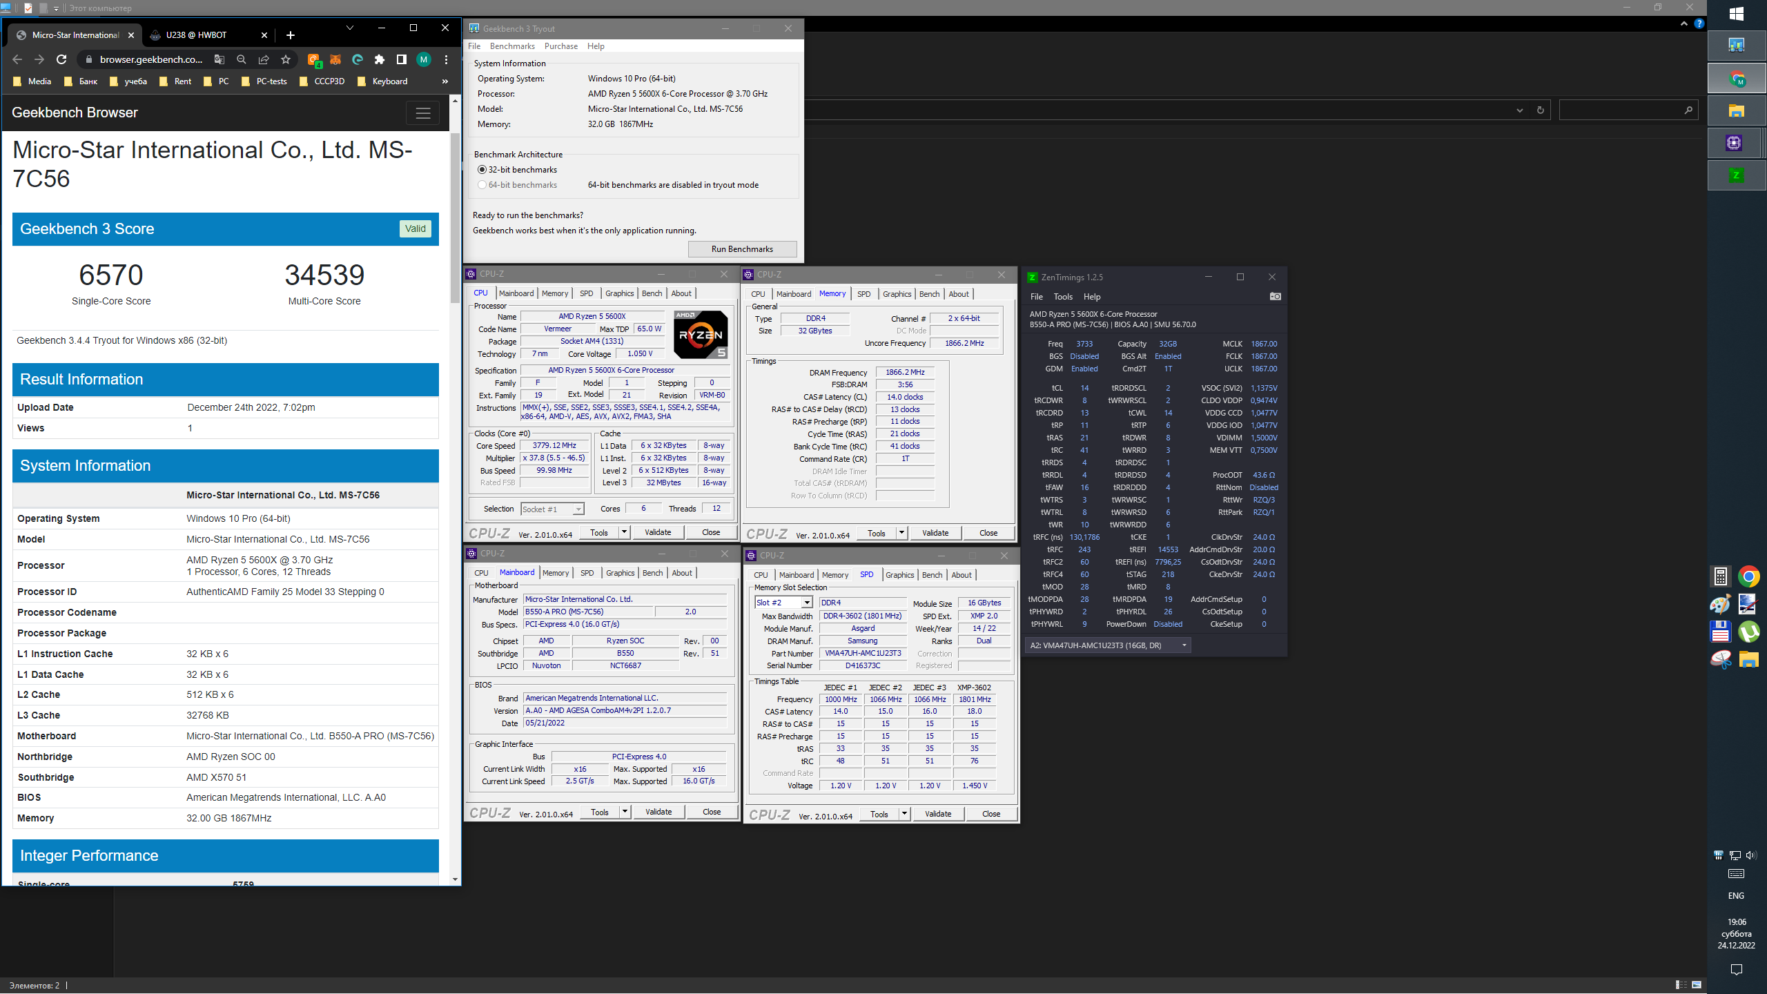Viewport: 1767px width, 994px height.
Task: Expand Tools arrow in CPU-Z CPU window
Action: pyautogui.click(x=624, y=532)
